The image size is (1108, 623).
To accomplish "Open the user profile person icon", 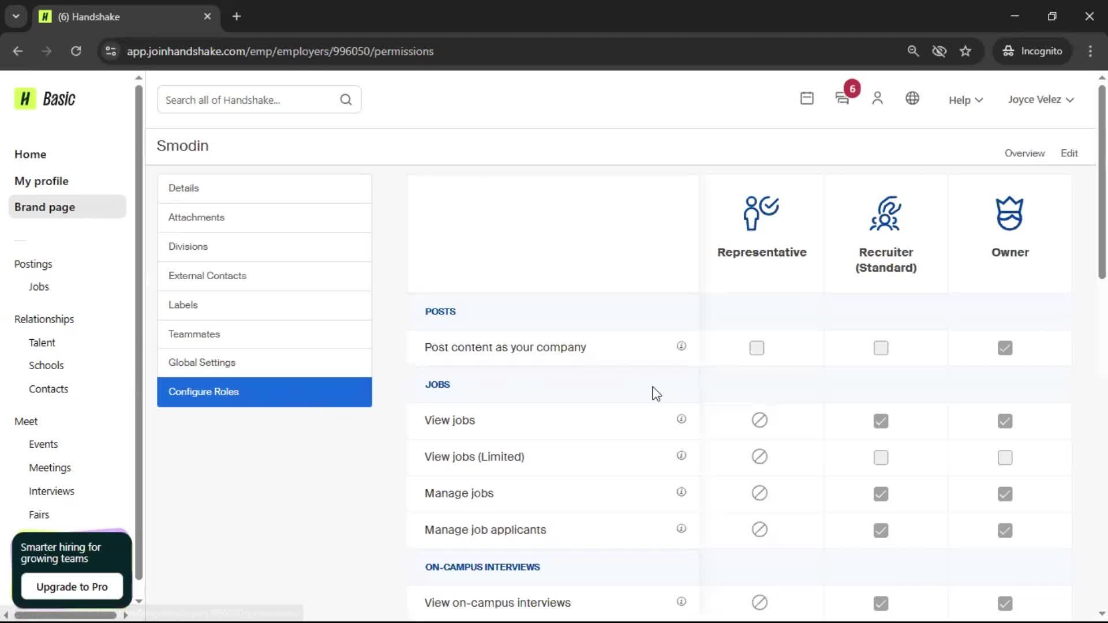I will click(877, 99).
